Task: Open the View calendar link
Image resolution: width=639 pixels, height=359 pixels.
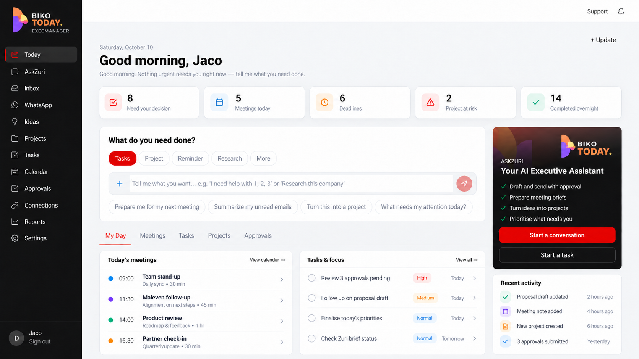Action: [267, 260]
